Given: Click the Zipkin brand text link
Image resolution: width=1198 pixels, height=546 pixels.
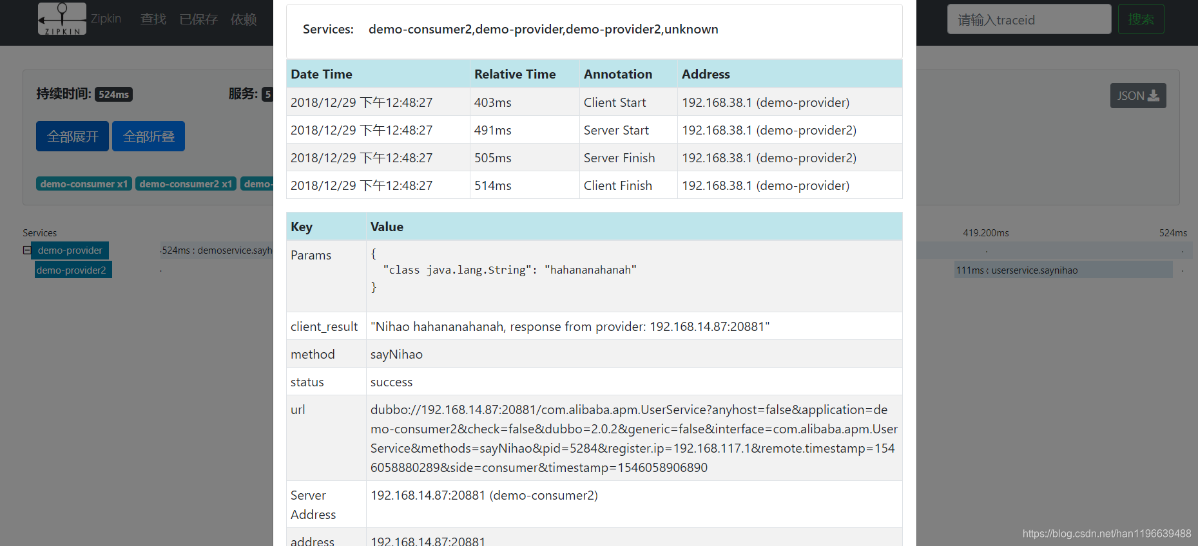Looking at the screenshot, I should tap(106, 19).
